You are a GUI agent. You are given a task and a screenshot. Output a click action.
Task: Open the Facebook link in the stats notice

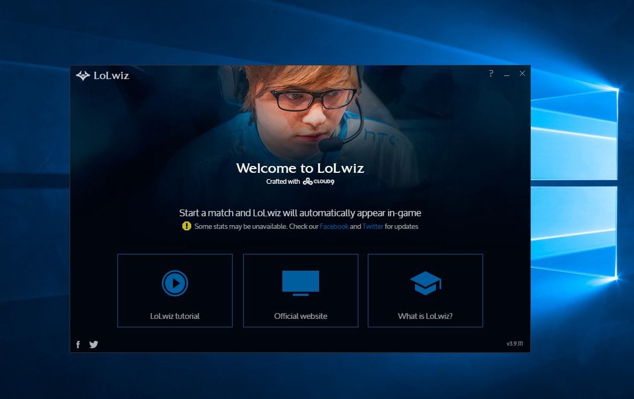(x=334, y=227)
